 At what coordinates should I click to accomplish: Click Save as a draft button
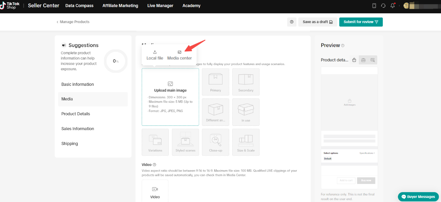pos(318,22)
